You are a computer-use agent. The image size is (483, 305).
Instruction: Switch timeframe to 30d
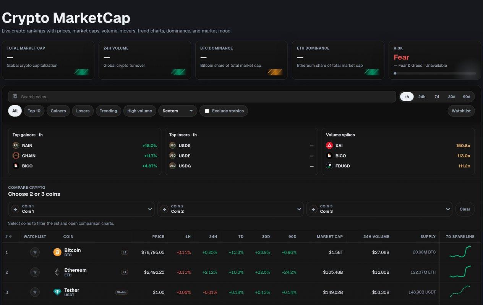click(x=452, y=97)
